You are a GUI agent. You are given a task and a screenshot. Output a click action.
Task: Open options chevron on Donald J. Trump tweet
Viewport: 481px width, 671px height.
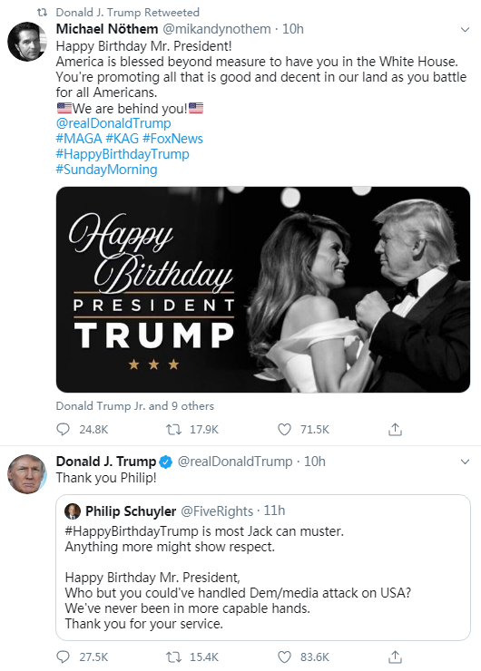pyautogui.click(x=465, y=462)
